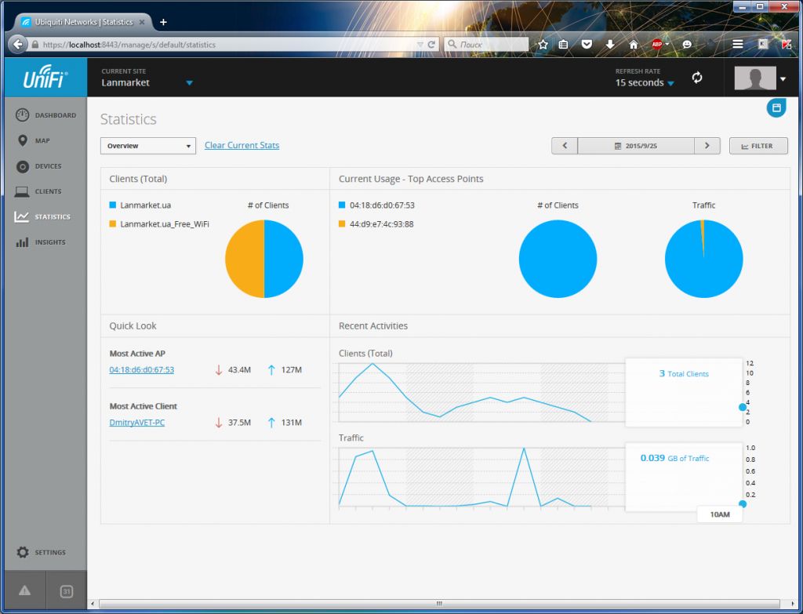This screenshot has width=803, height=614.
Task: Open the DmitryAVET-PC client link
Action: 137,423
